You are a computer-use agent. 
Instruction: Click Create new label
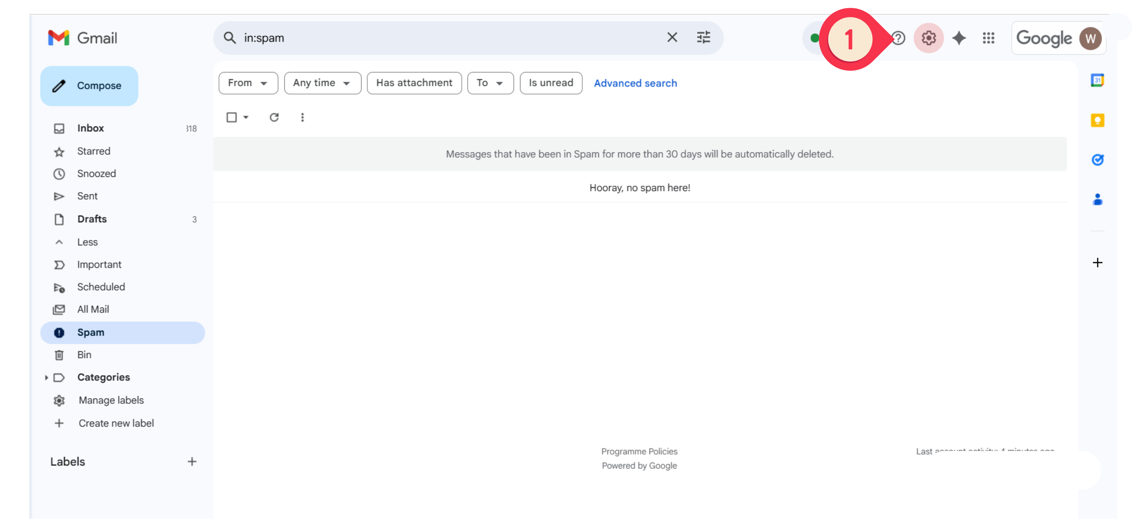click(x=122, y=423)
